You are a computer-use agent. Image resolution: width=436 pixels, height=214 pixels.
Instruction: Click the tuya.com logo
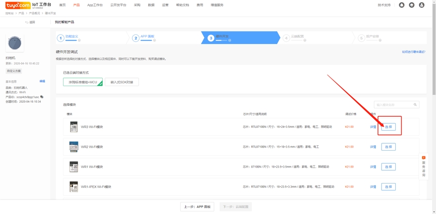[x=18, y=5]
